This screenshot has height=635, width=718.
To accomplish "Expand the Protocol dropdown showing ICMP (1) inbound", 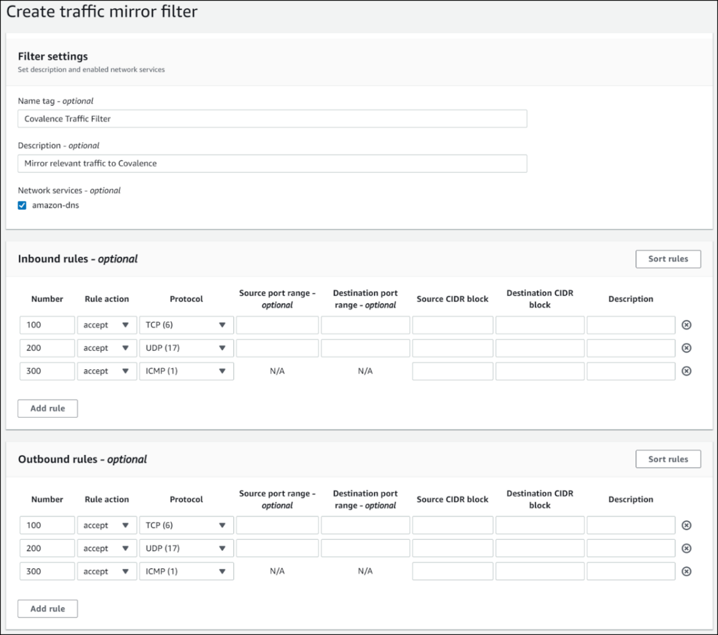I will point(187,371).
